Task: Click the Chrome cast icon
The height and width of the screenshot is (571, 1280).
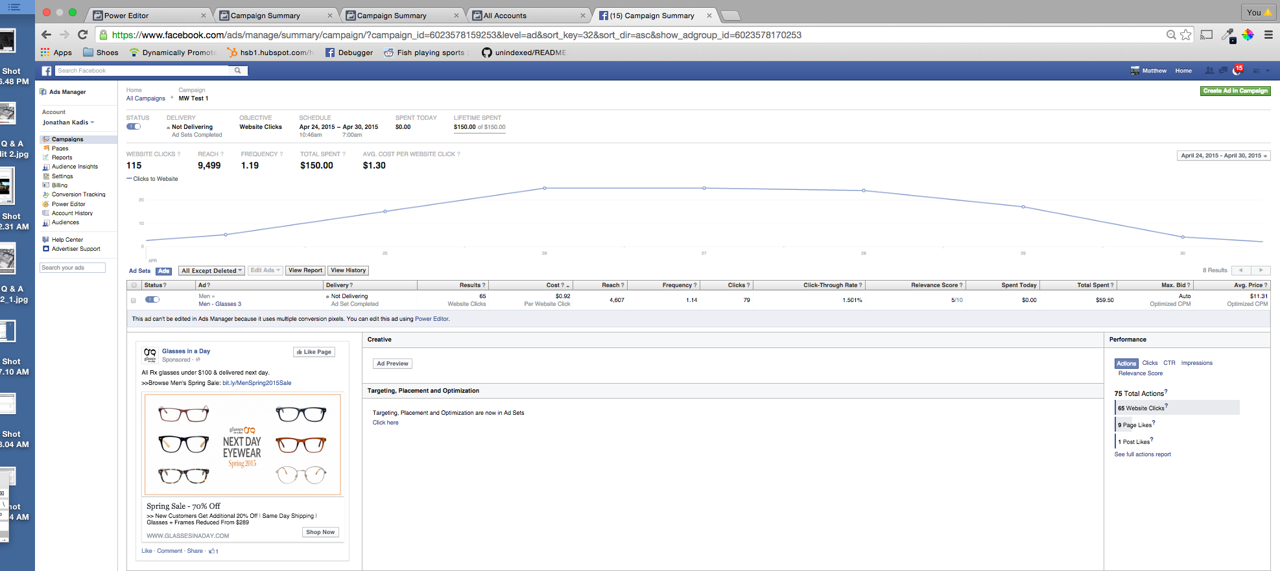Action: (1207, 35)
